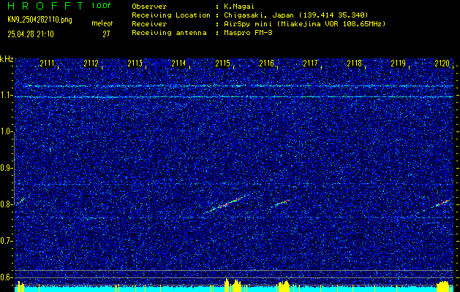Select the Maspro FM-3 antenna text
Screen dimensions: 460x292
click(x=248, y=33)
